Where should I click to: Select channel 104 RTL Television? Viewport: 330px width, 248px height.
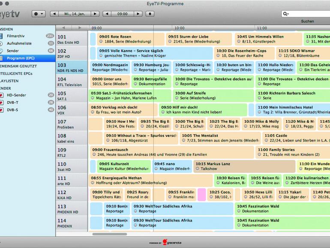click(x=72, y=82)
